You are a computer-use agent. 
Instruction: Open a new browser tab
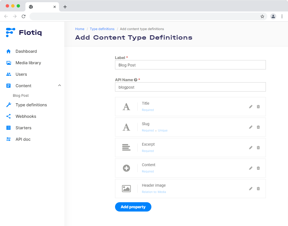coord(65,7)
